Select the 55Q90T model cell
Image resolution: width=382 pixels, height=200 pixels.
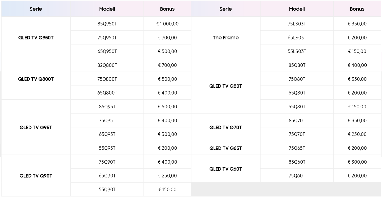tap(107, 189)
